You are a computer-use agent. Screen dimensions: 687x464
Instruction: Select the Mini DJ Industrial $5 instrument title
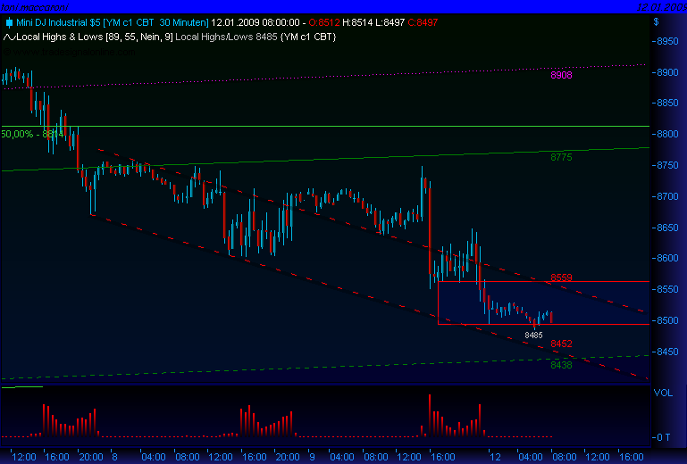pyautogui.click(x=58, y=22)
